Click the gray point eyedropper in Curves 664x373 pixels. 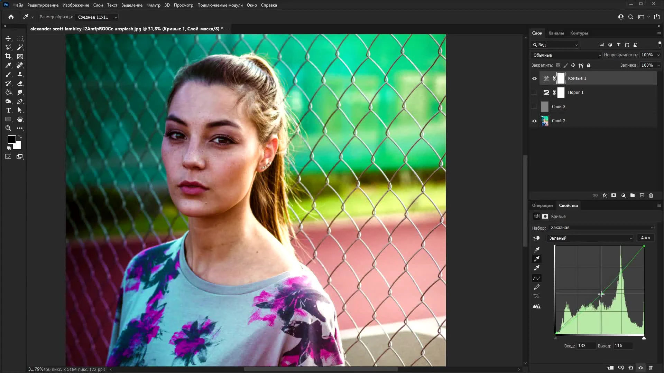[x=537, y=259]
